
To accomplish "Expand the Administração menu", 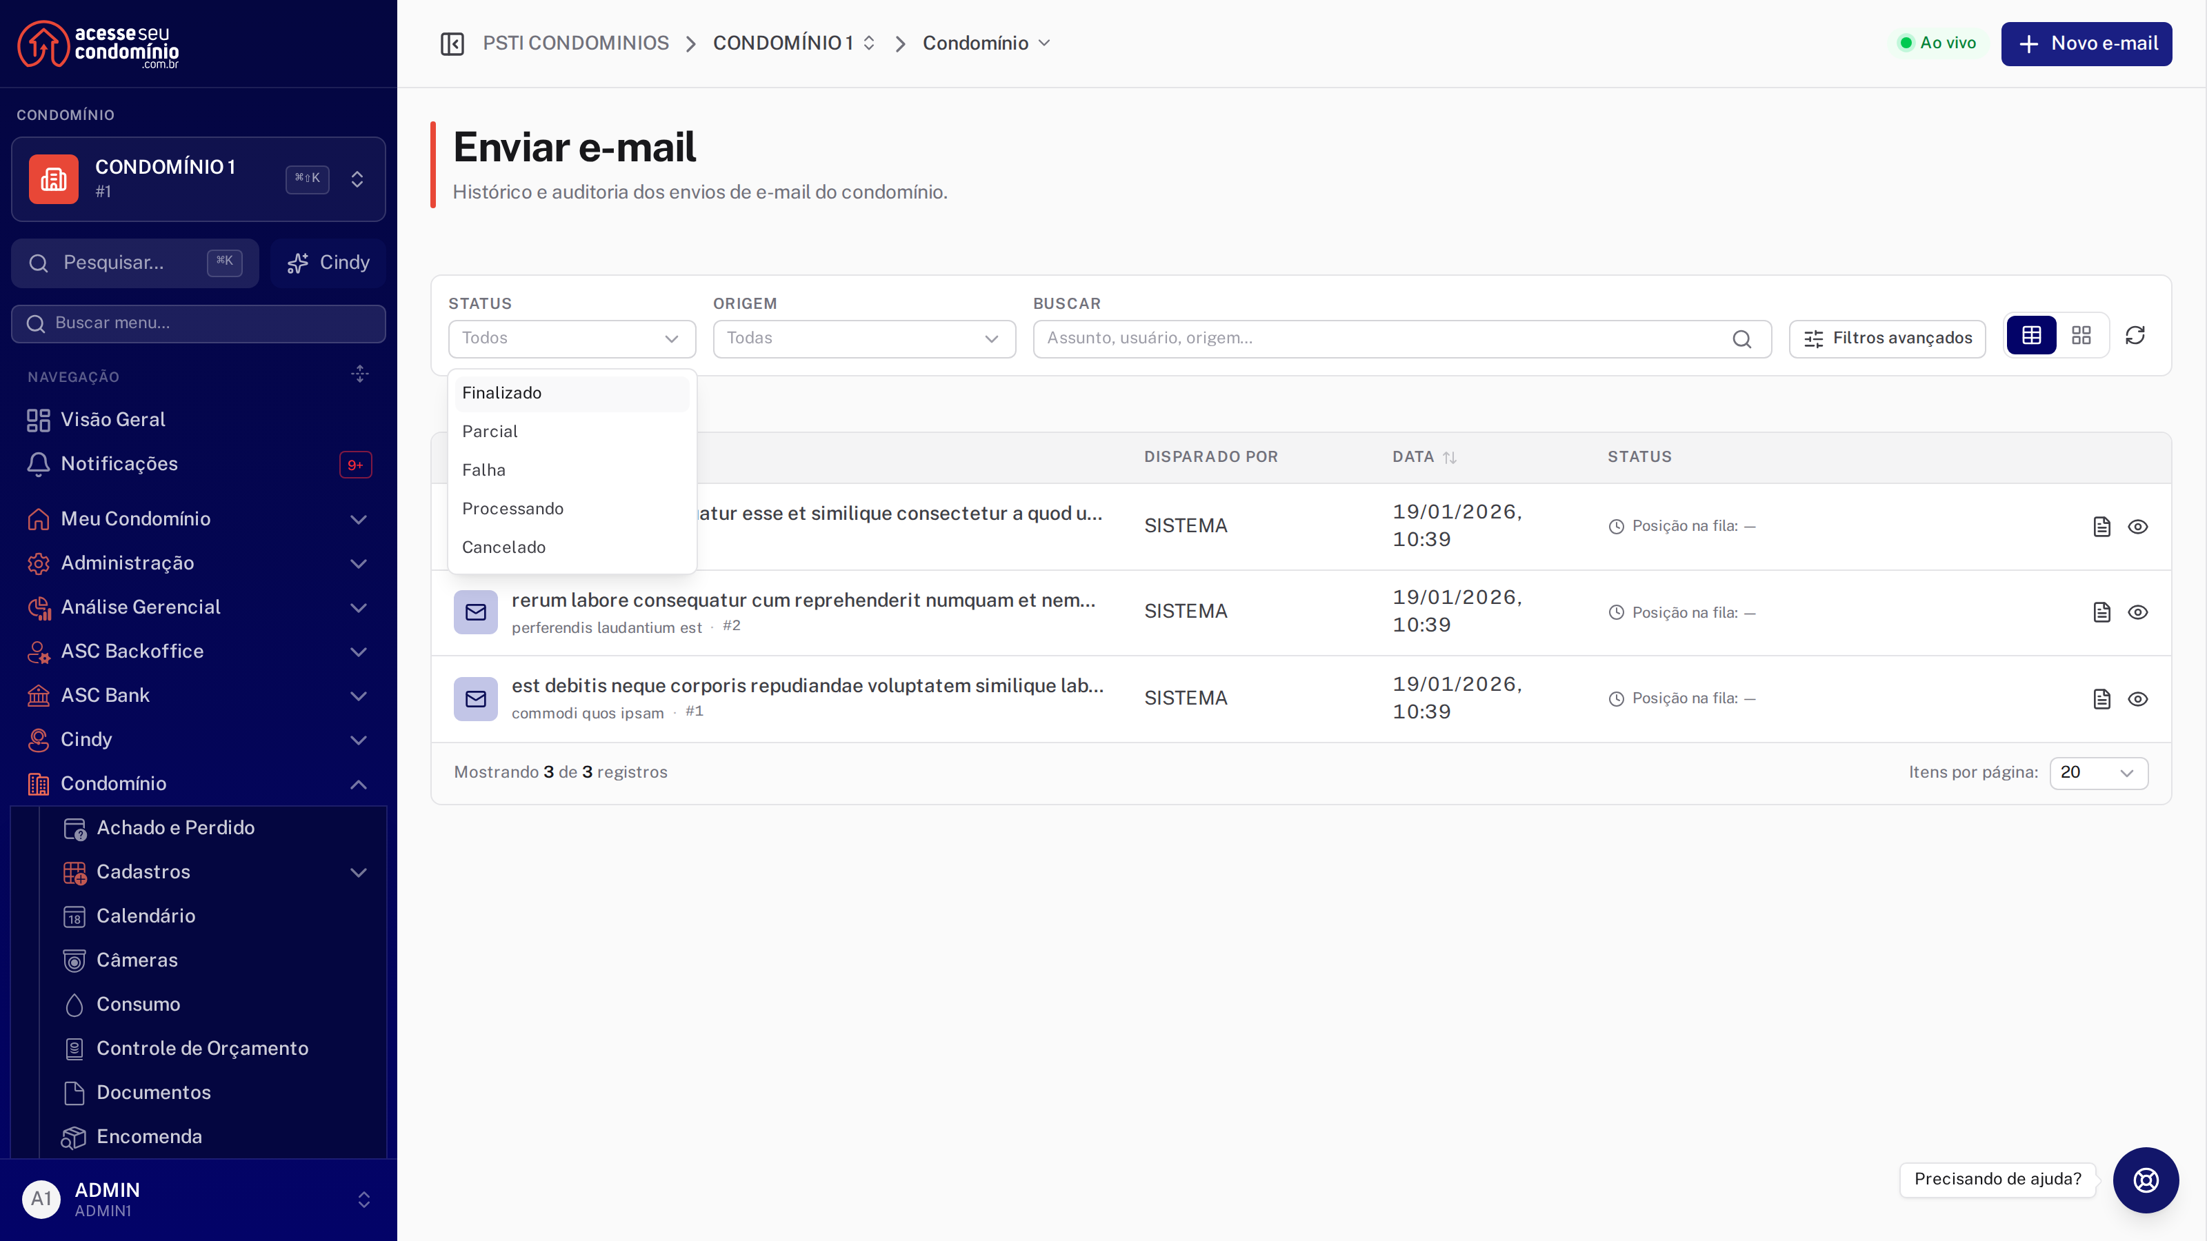I will [198, 563].
